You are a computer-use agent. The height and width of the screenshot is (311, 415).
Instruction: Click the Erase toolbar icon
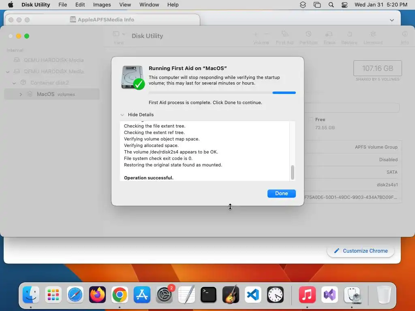[x=329, y=34]
